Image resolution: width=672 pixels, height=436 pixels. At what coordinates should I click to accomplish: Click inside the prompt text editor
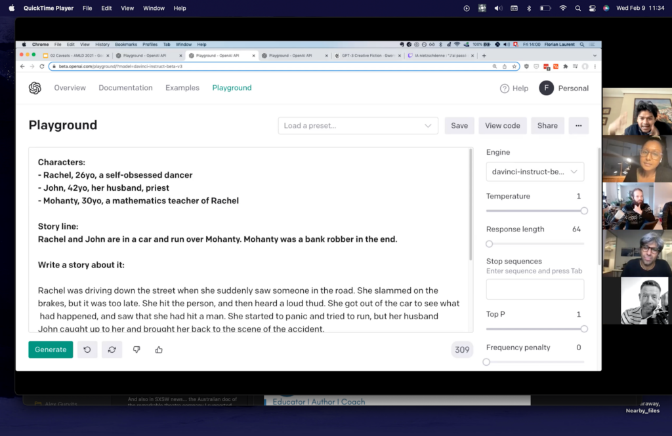tap(251, 240)
